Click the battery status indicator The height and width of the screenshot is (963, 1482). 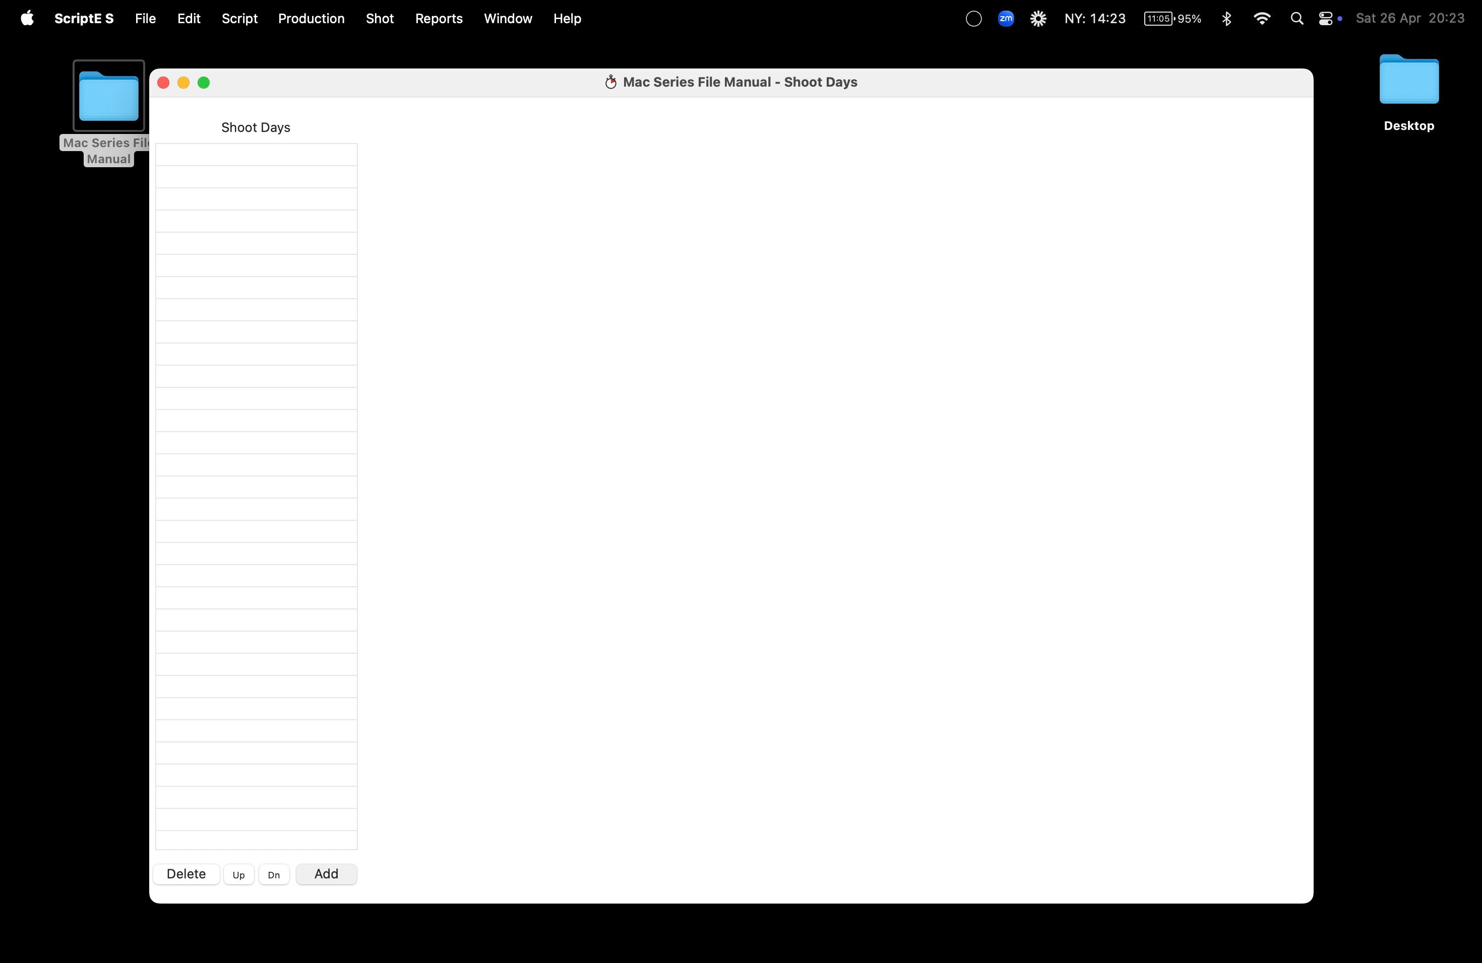1172,19
